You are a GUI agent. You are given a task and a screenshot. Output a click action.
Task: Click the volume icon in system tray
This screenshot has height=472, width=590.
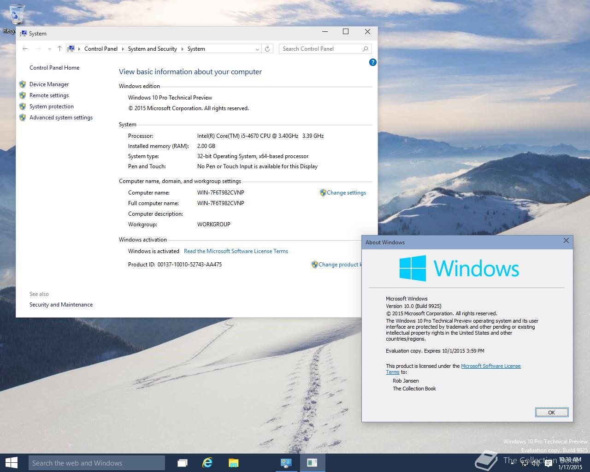tap(536, 463)
